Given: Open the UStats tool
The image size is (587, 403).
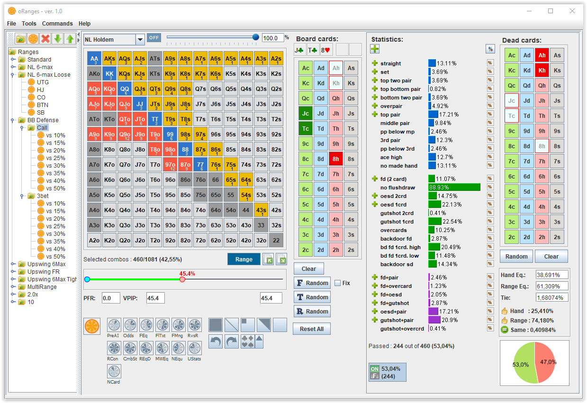Looking at the screenshot, I should [195, 348].
